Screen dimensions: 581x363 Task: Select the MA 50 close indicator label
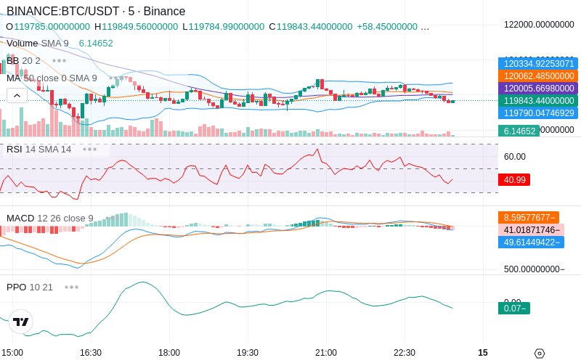pyautogui.click(x=52, y=78)
